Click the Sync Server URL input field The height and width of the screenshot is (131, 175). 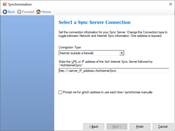coord(114,71)
